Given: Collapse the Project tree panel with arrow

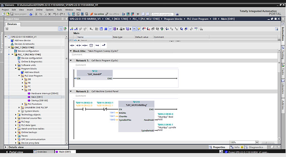Looking at the screenshot, I should click(66, 19).
